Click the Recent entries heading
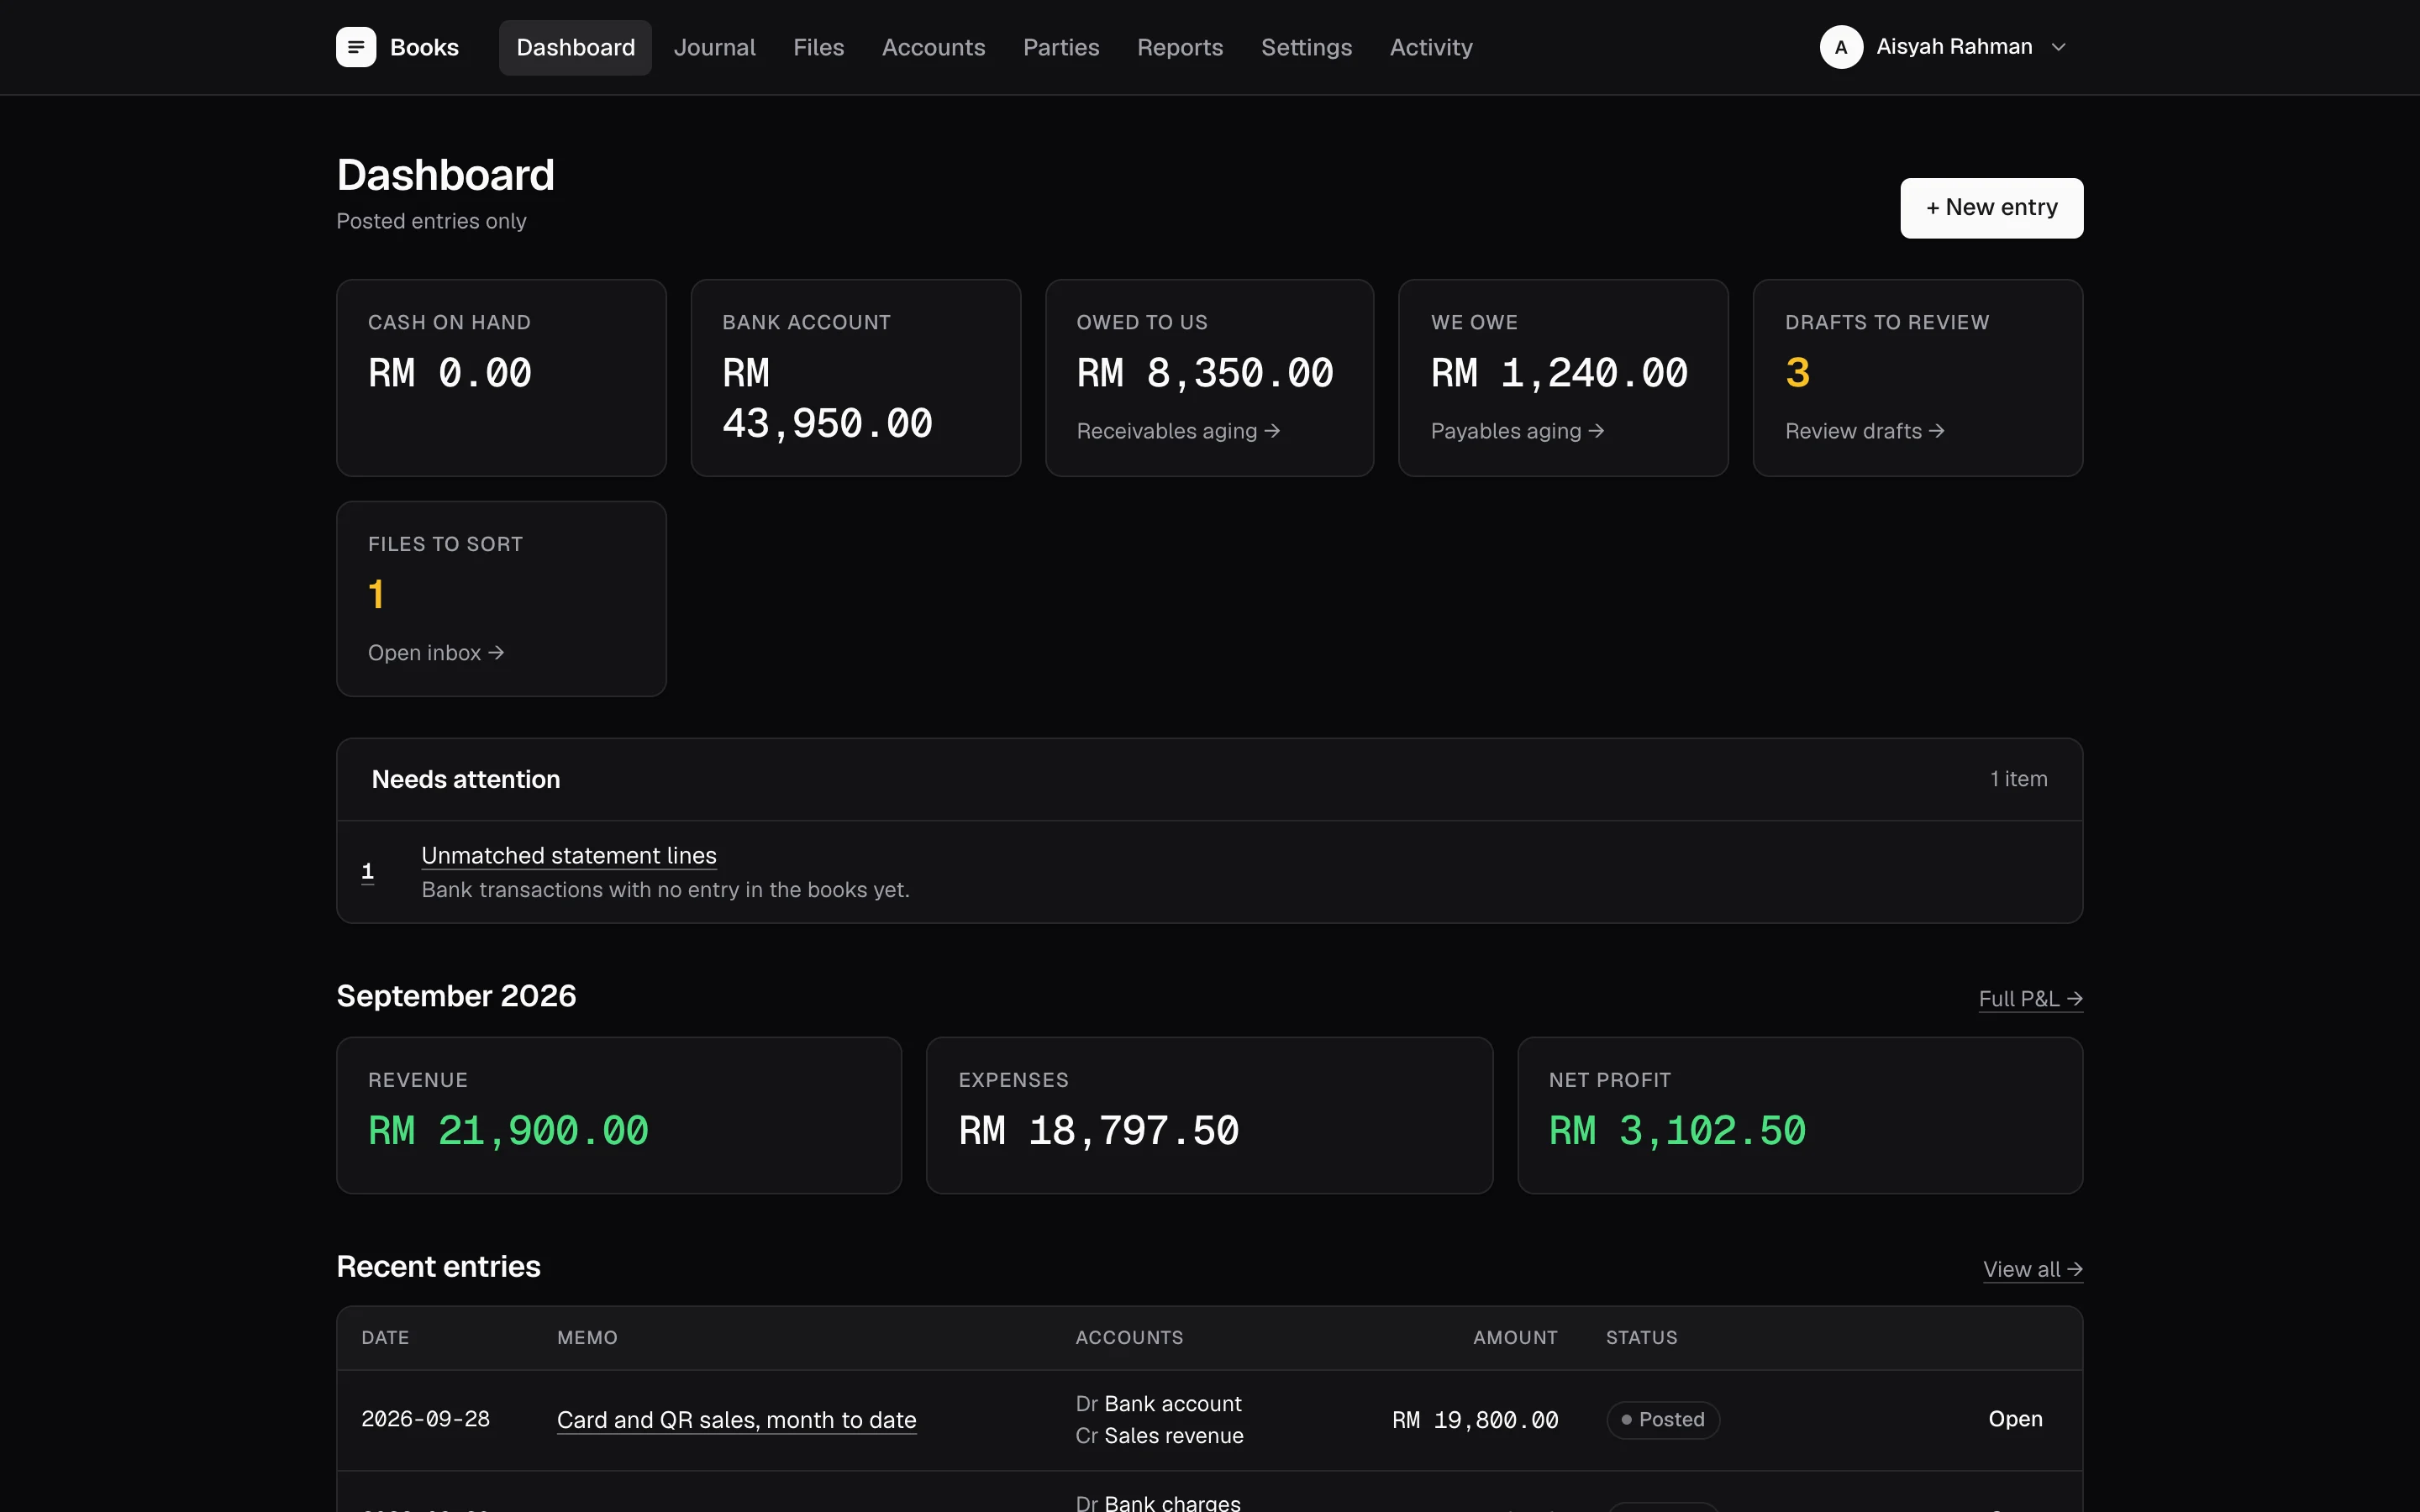This screenshot has height=1512, width=2420. pos(438,1267)
